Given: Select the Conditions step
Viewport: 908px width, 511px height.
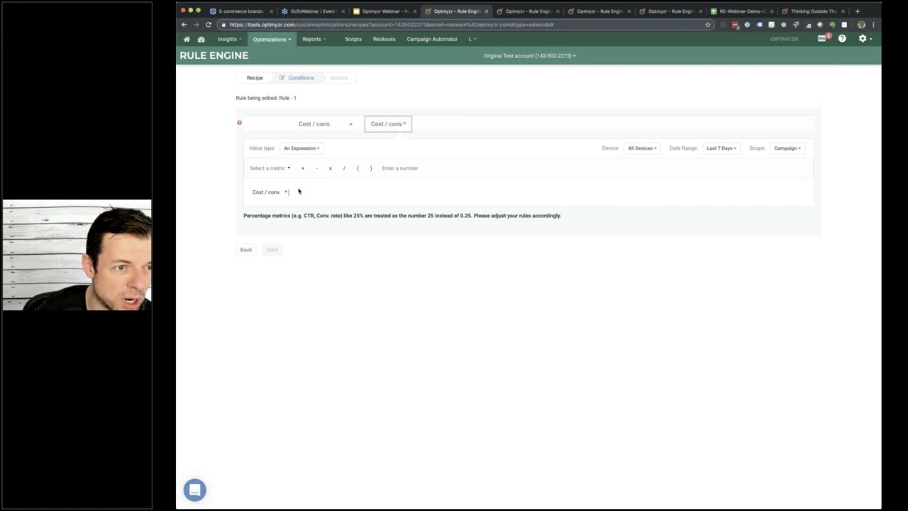Looking at the screenshot, I should (297, 78).
